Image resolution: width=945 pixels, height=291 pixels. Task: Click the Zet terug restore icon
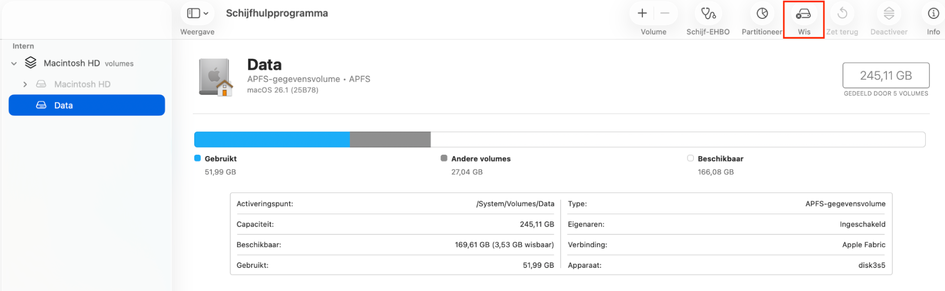coord(842,14)
